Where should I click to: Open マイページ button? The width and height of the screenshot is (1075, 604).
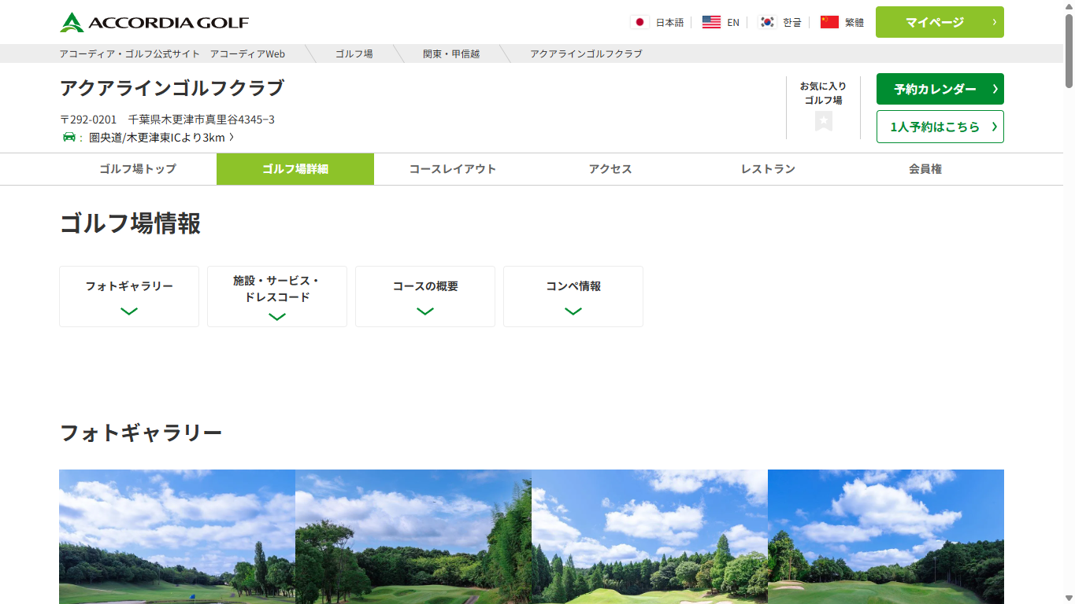click(940, 22)
